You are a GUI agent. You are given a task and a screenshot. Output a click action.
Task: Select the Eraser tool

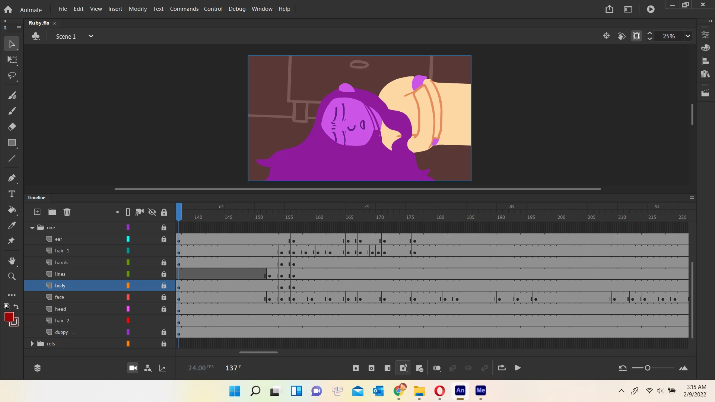(x=12, y=127)
